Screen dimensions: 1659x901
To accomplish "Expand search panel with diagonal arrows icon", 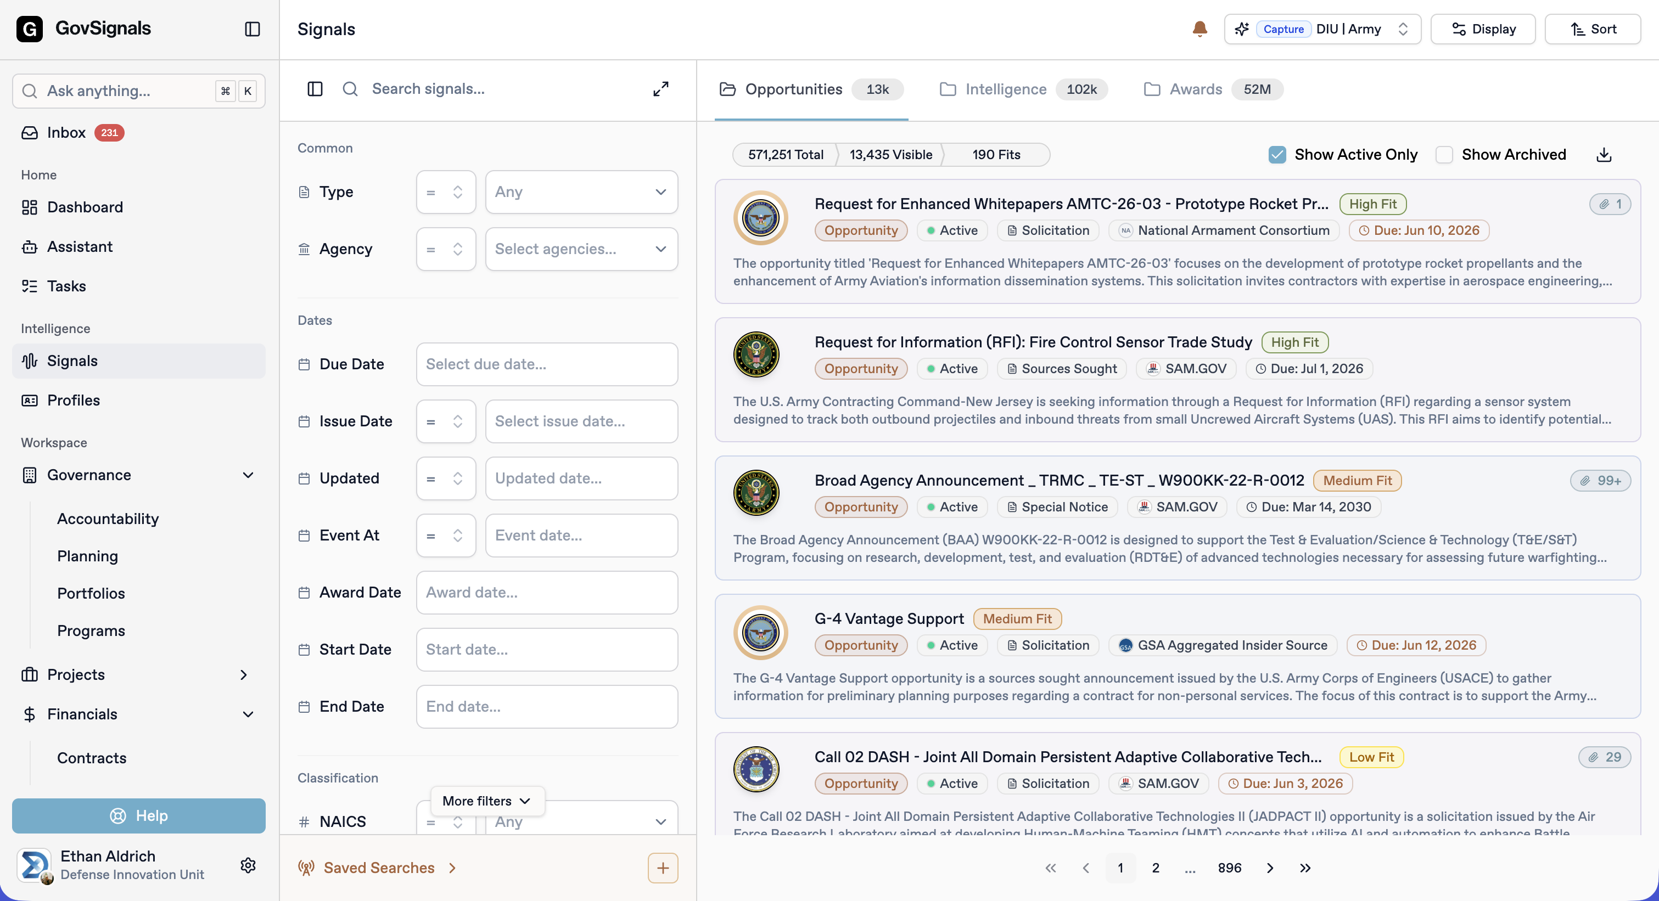I will [661, 89].
